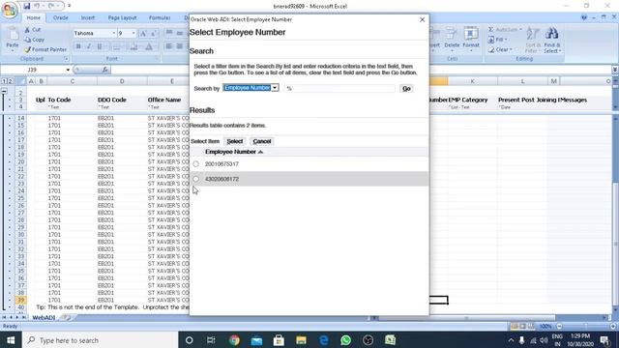Apply cell borders from the Font group
619x348 pixels.
(x=116, y=46)
